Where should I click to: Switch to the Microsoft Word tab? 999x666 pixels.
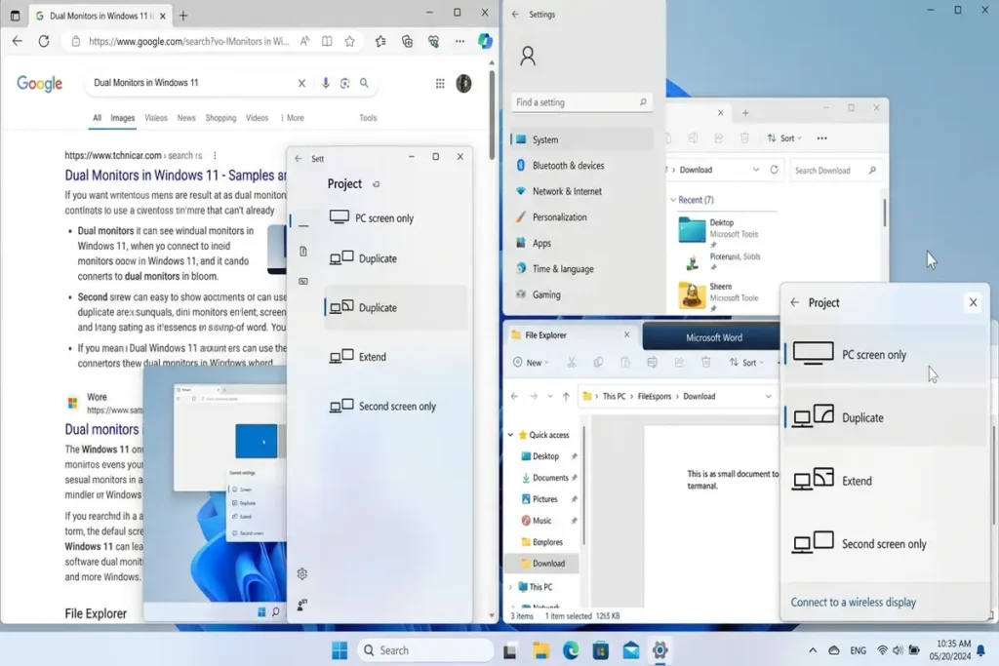click(713, 337)
